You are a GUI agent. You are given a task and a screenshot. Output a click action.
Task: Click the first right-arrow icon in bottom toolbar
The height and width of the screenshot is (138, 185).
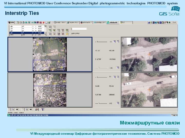point(17,109)
